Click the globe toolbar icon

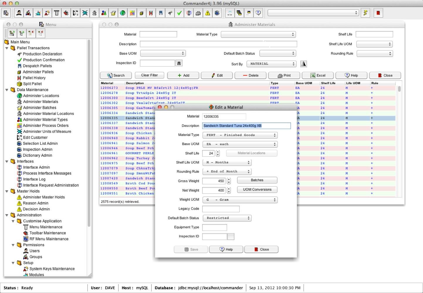click(x=123, y=13)
